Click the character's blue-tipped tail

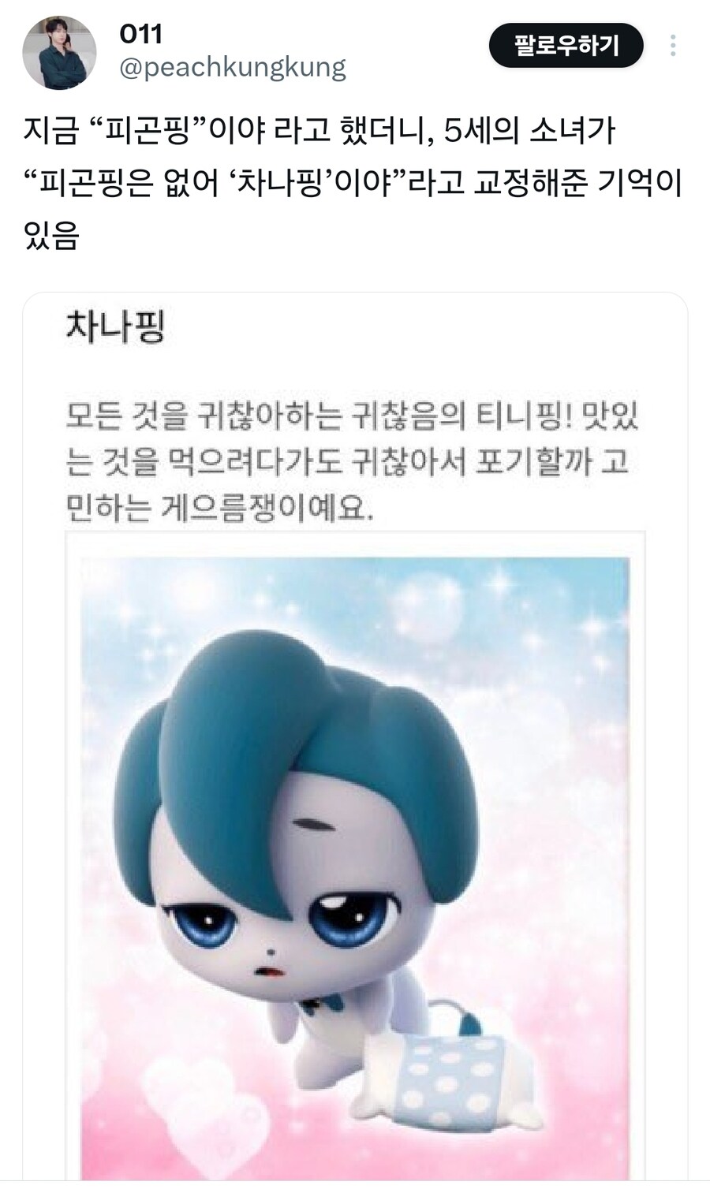pos(451,1017)
